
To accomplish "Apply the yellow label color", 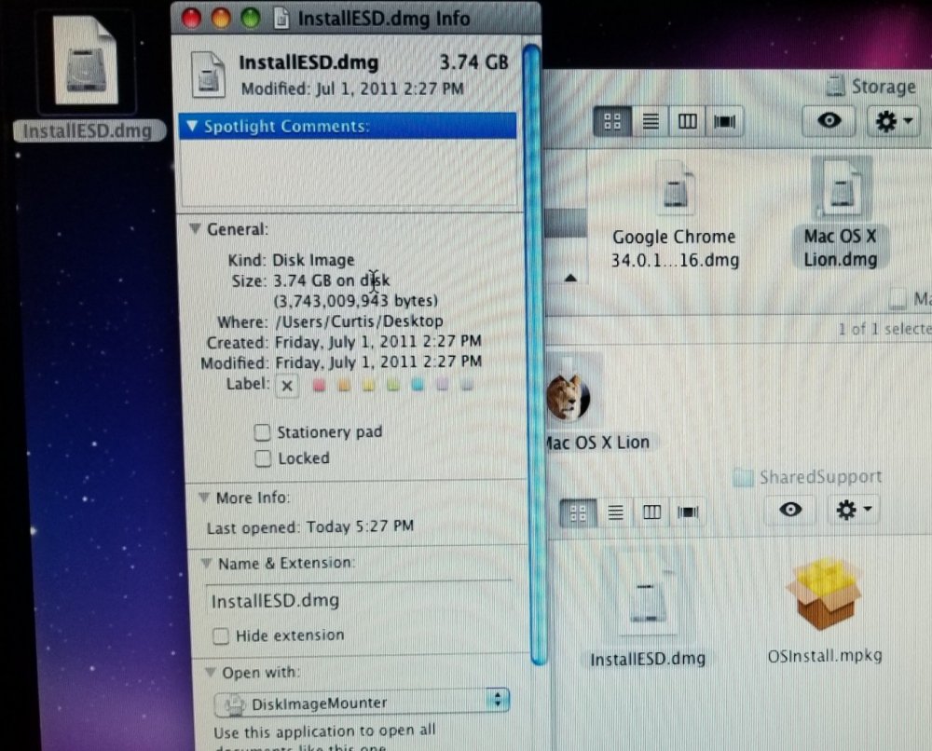I will tap(368, 386).
